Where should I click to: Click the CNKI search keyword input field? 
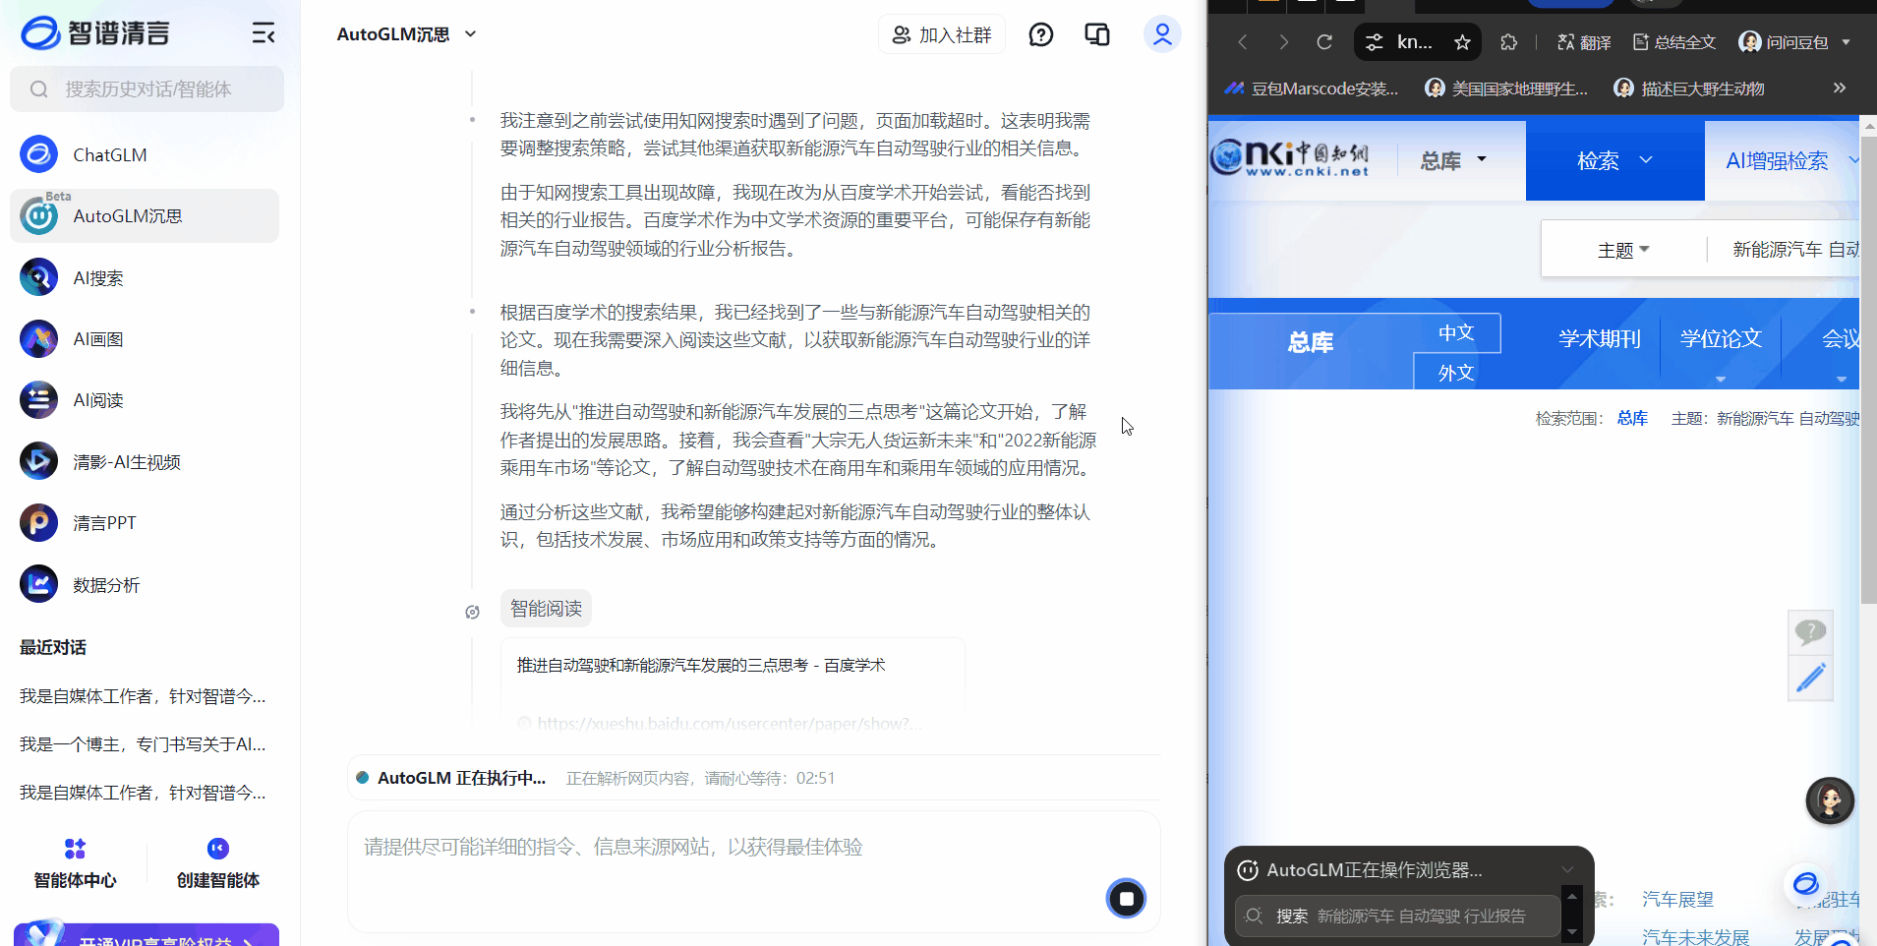(1793, 250)
